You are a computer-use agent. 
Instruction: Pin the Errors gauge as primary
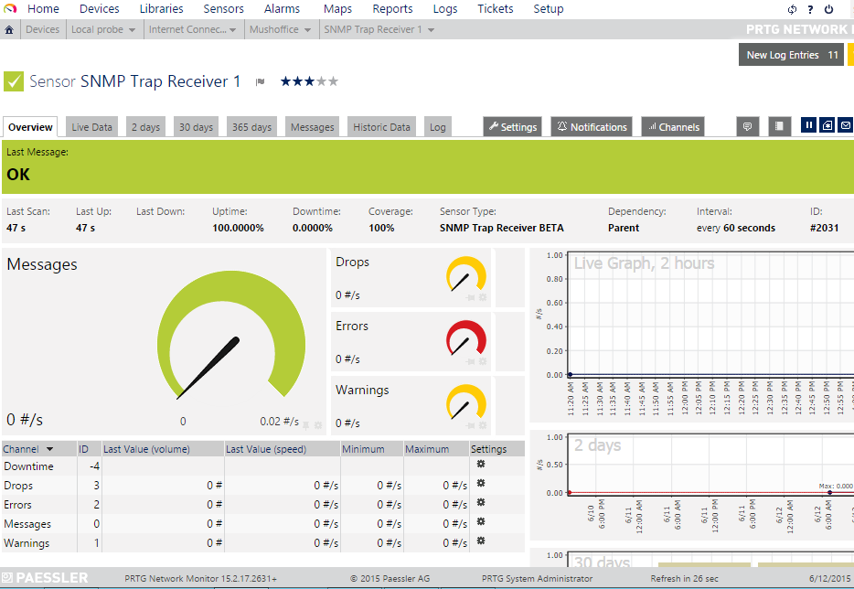pyautogui.click(x=471, y=361)
